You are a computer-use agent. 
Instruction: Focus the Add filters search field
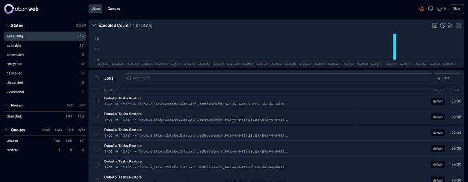pyautogui.click(x=278, y=78)
